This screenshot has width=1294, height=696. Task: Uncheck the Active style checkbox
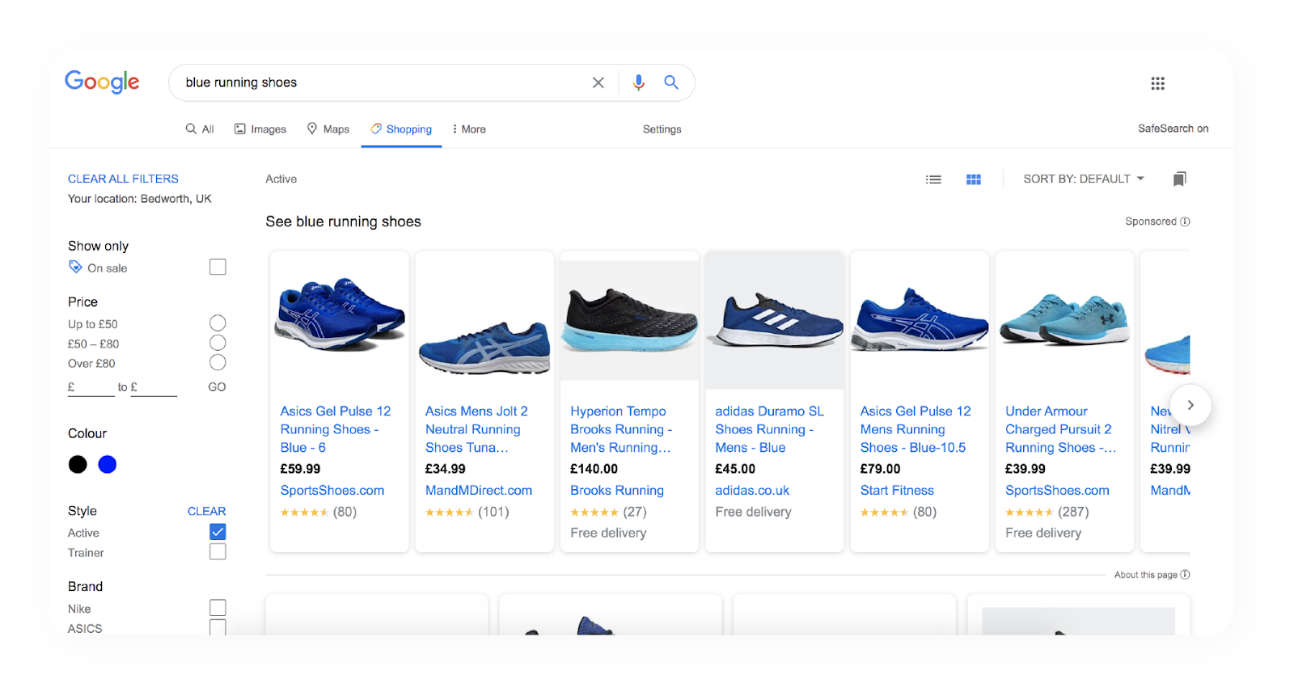click(218, 532)
